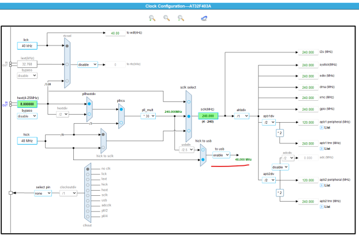Open the apb1div divider dropdown
The height and width of the screenshot is (235, 359).
click(x=268, y=122)
